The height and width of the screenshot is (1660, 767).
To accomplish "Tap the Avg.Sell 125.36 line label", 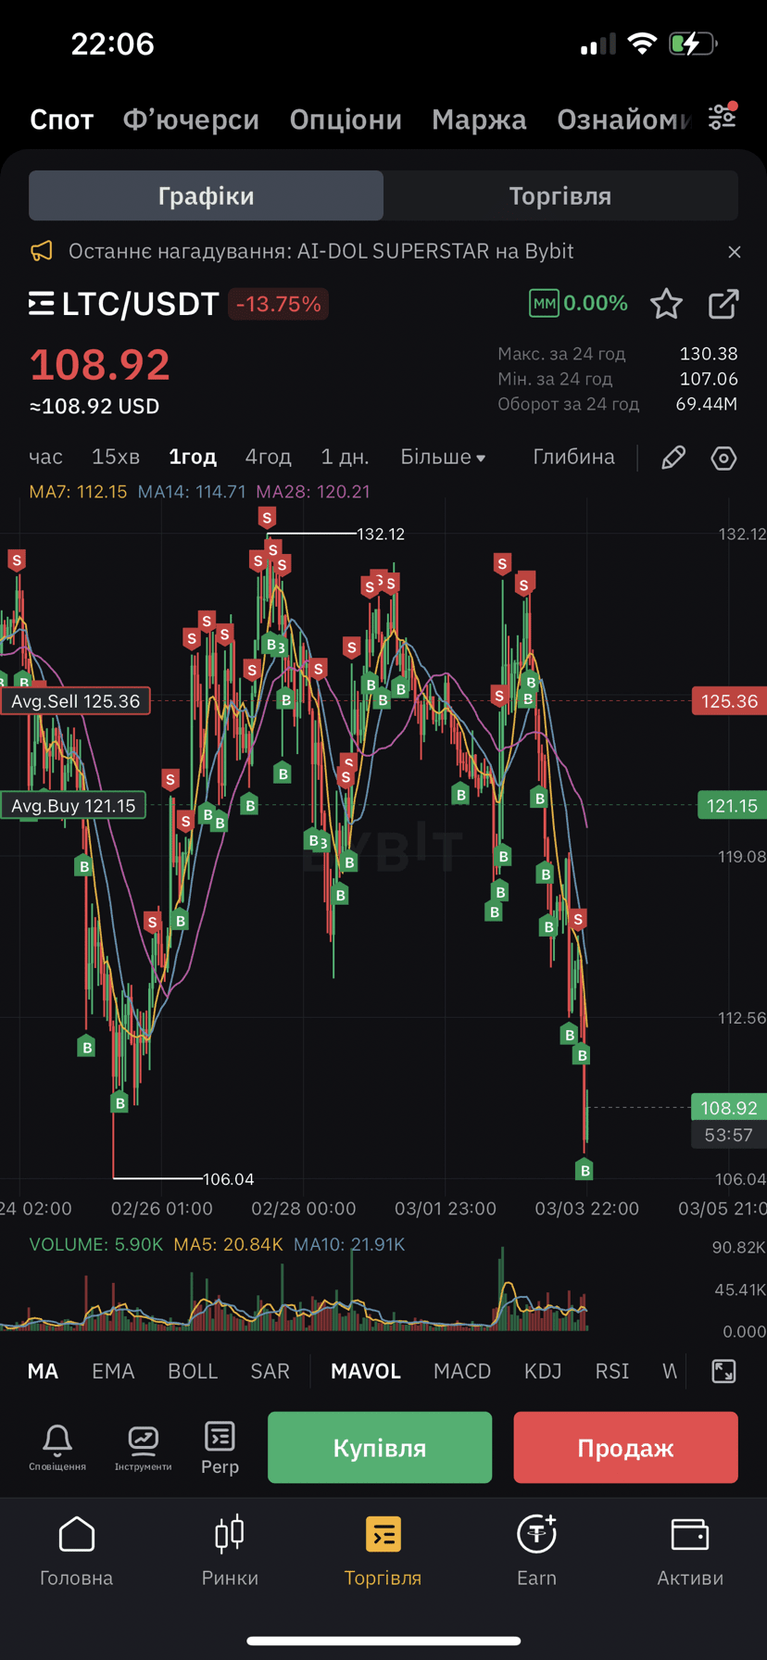I will click(x=74, y=701).
